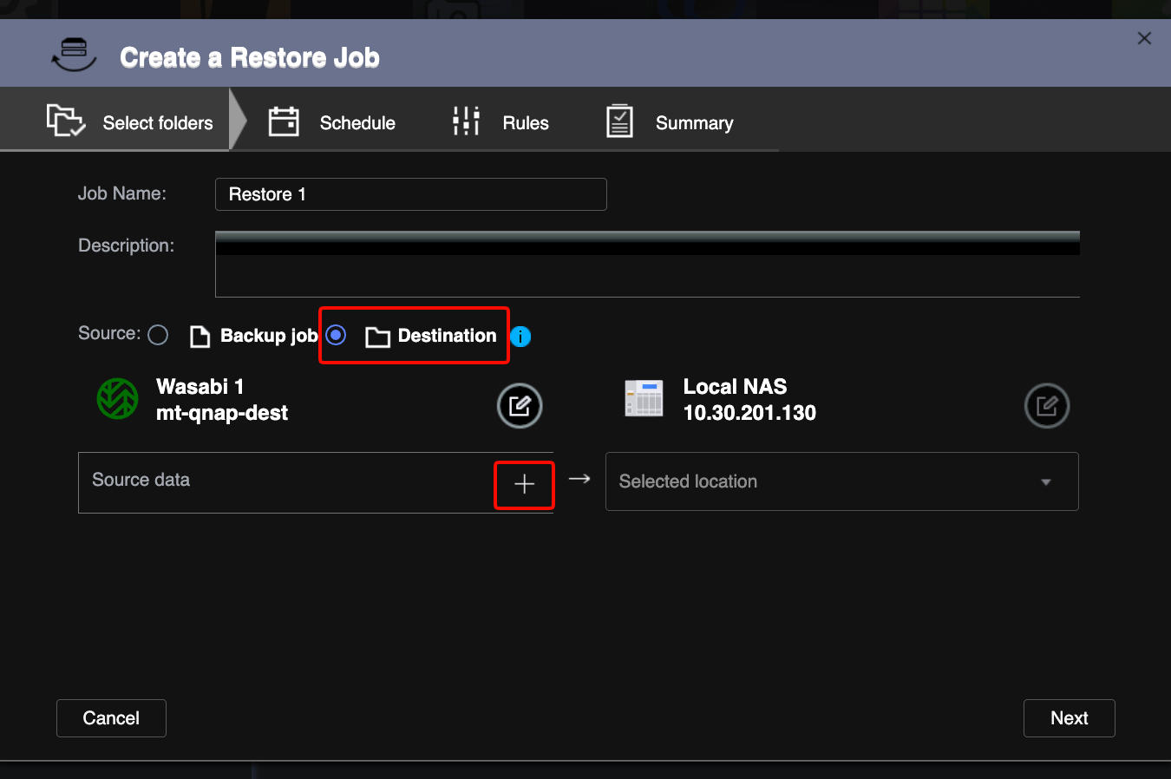Viewport: 1171px width, 779px height.
Task: Go to the Summary step tab
Action: click(670, 122)
